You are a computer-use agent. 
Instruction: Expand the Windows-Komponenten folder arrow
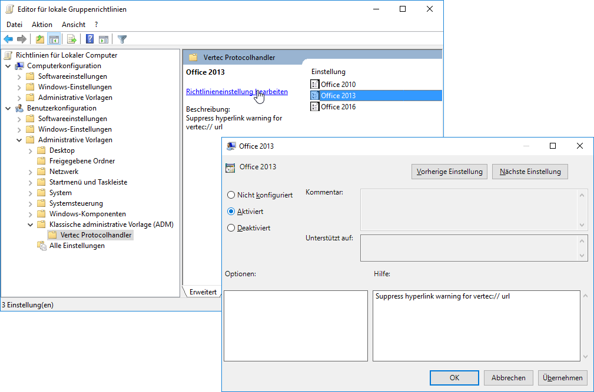click(x=31, y=214)
